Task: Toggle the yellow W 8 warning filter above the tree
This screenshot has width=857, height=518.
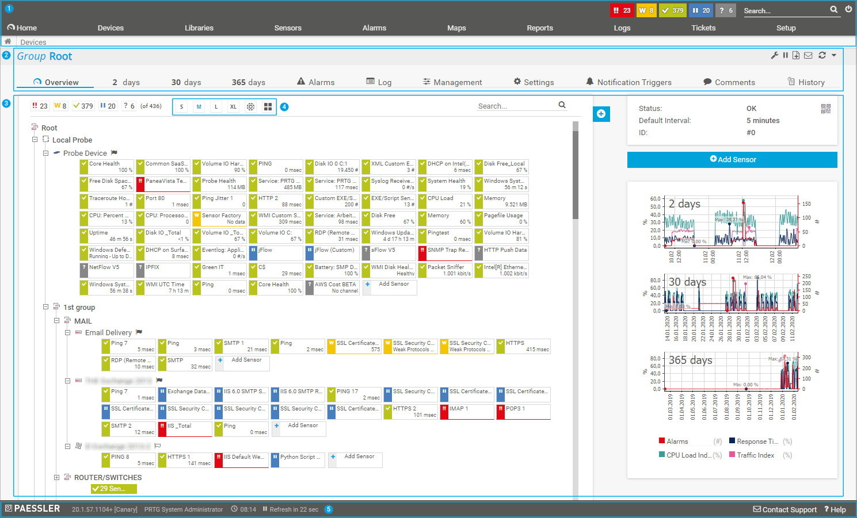Action: [60, 106]
